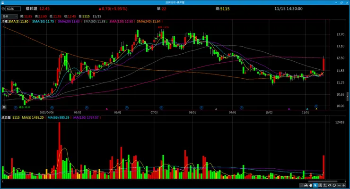The image size is (350, 189).
Task: Click blue circle marker above the 11/01 label
Action: pos(316,106)
